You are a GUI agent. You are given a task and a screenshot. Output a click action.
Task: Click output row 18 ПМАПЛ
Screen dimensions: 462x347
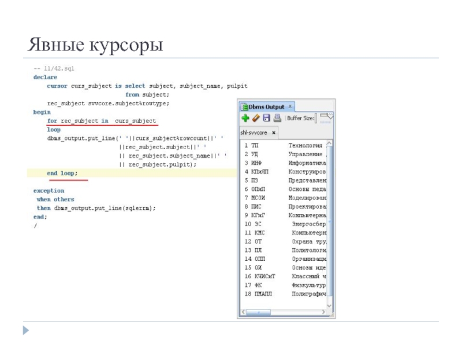[257, 294]
